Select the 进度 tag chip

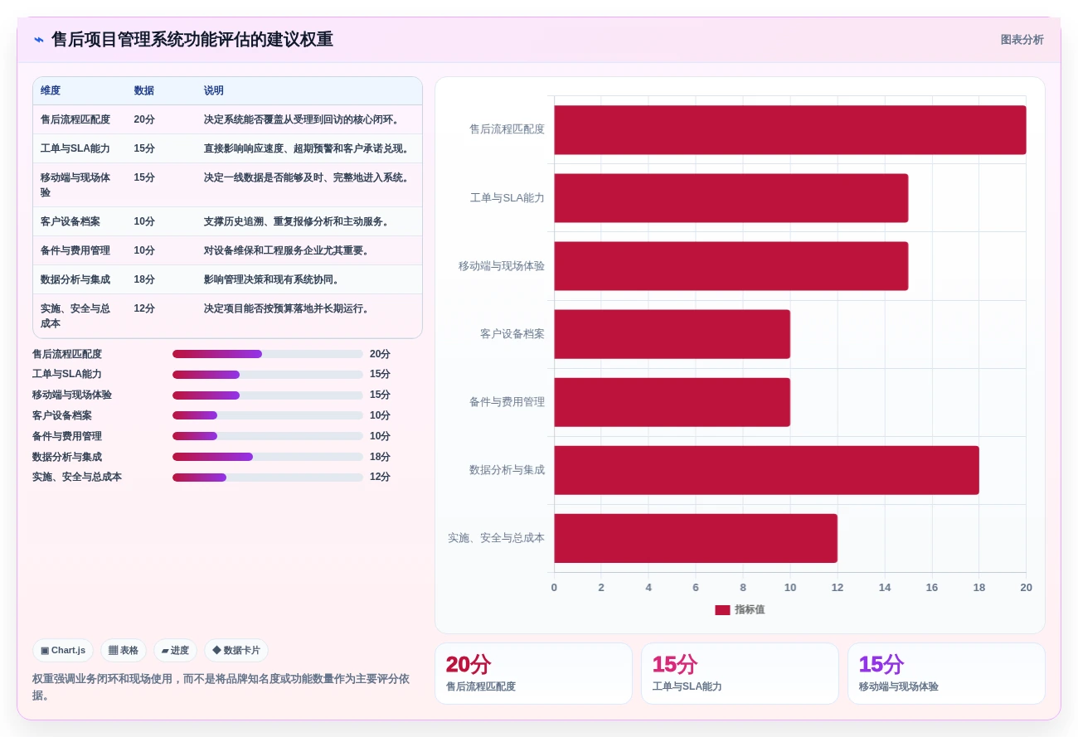pos(175,651)
